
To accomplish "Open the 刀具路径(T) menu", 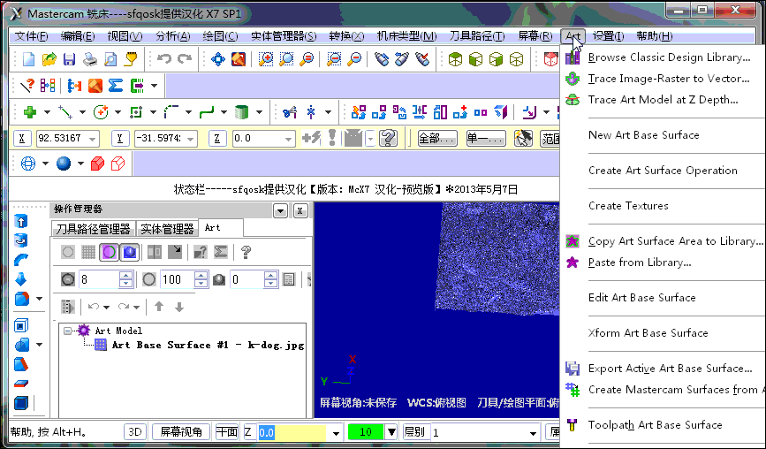I will [477, 36].
